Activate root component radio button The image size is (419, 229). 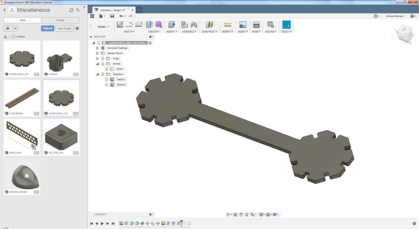(150, 43)
